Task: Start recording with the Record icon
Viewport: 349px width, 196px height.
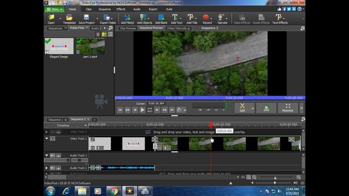Action: 207,19
